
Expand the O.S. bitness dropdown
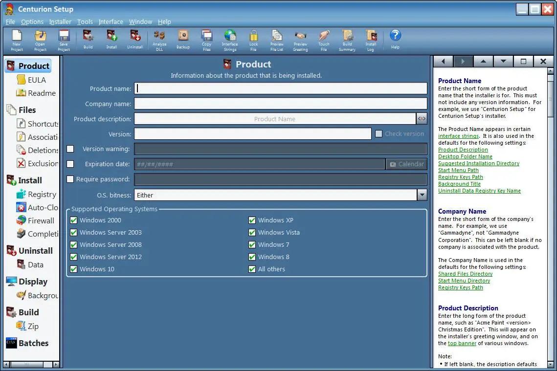click(422, 195)
